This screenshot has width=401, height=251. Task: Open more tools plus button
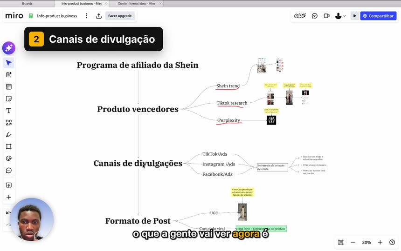(9, 197)
